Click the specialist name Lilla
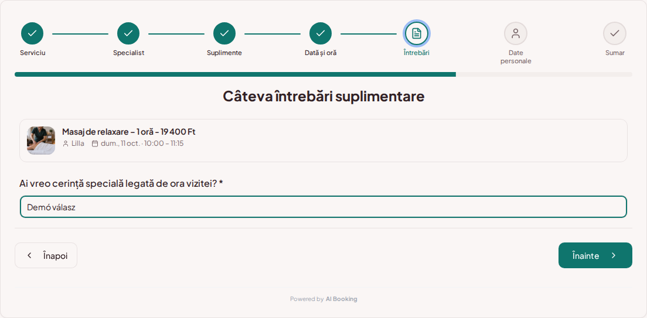Image resolution: width=647 pixels, height=318 pixels. tap(77, 143)
